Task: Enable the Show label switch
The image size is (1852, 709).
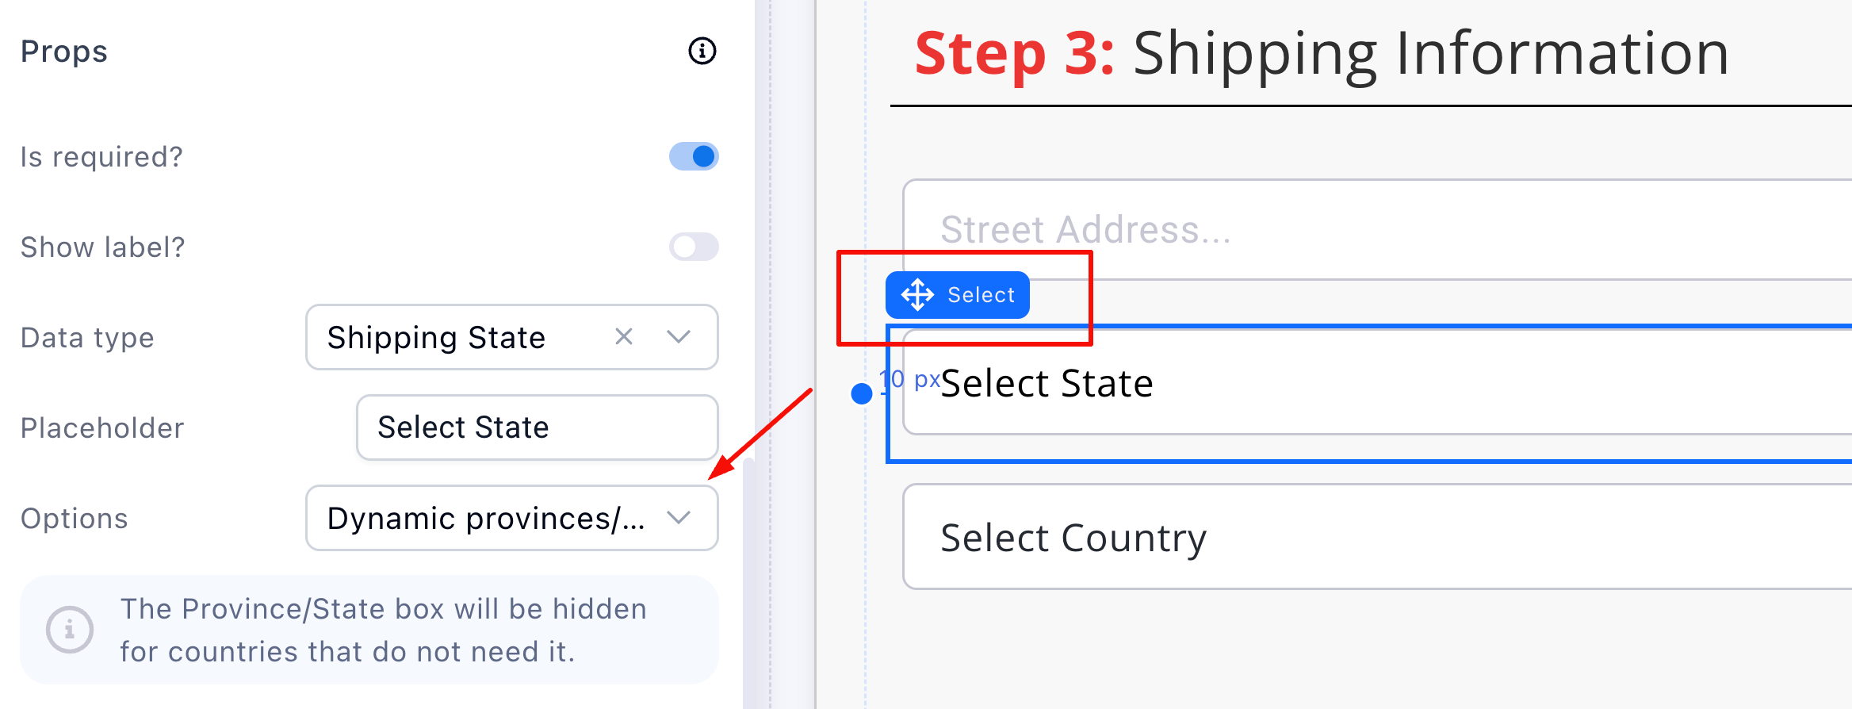Action: click(x=694, y=247)
